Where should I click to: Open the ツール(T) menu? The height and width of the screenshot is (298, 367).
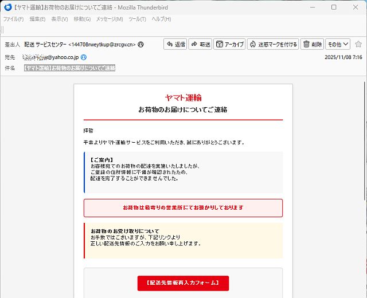[137, 19]
